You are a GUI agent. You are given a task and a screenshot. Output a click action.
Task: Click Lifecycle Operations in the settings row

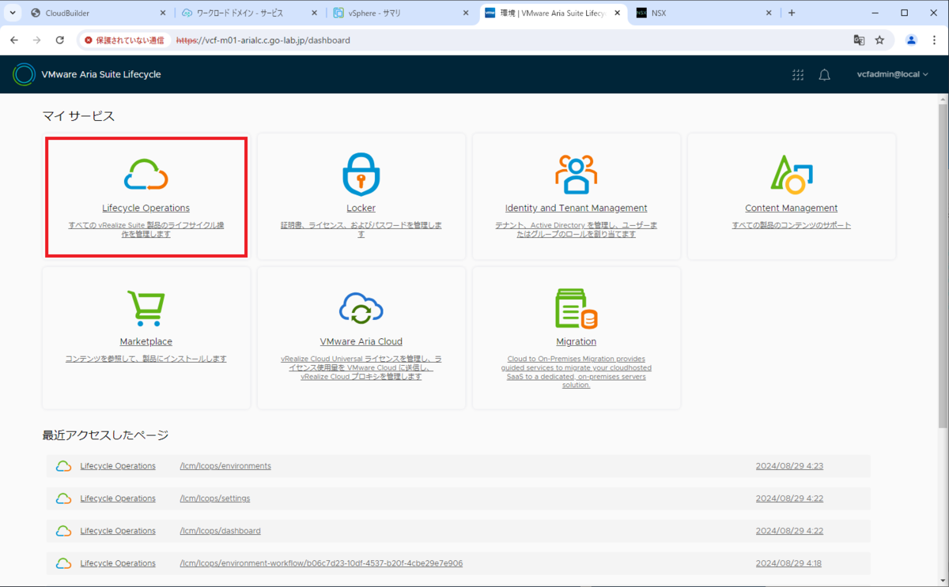118,499
